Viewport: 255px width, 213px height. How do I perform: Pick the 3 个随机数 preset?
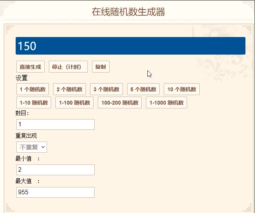pos(107,89)
